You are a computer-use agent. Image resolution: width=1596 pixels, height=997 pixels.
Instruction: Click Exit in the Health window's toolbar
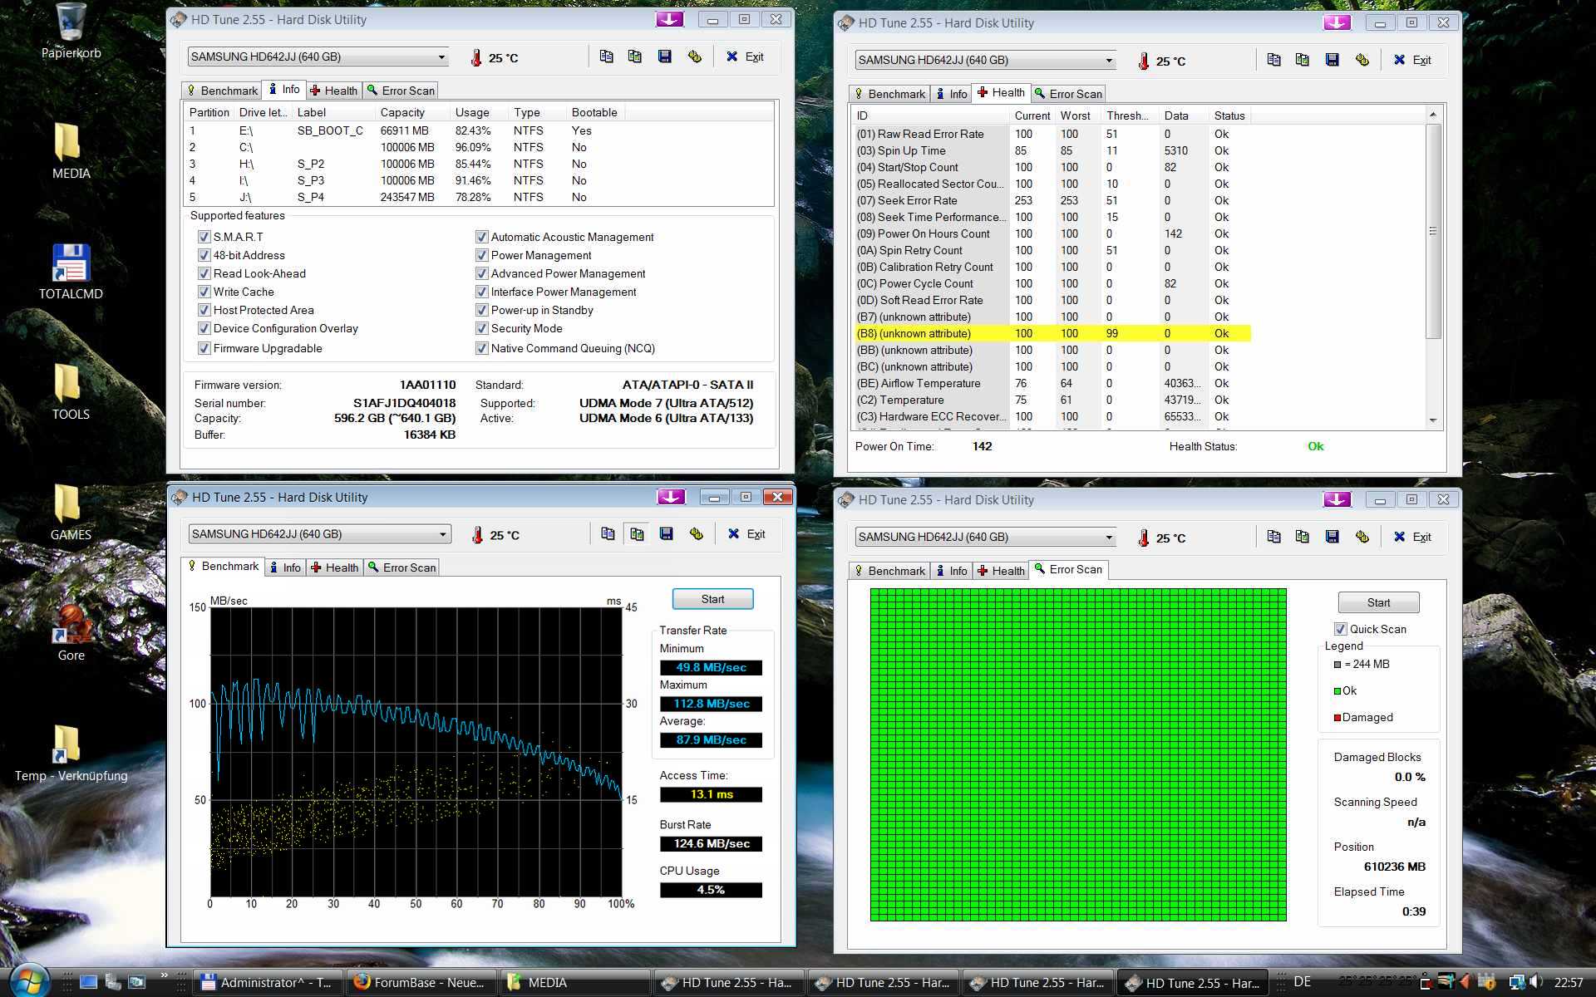[1412, 60]
